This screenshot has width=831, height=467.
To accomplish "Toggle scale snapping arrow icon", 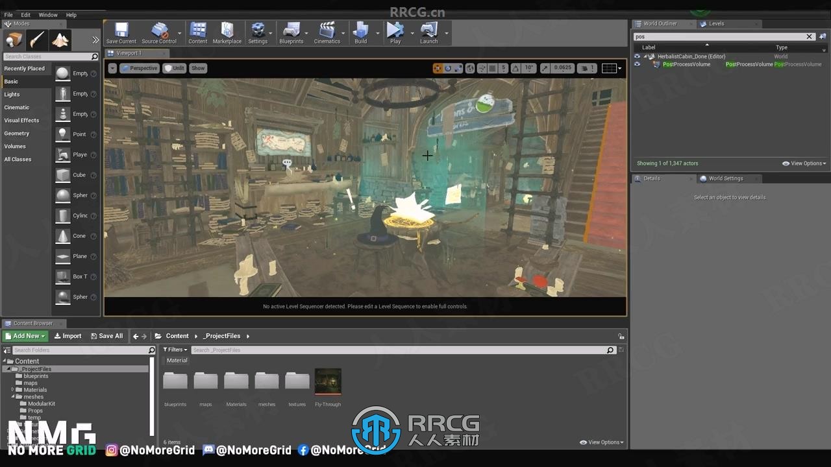I will 545,68.
